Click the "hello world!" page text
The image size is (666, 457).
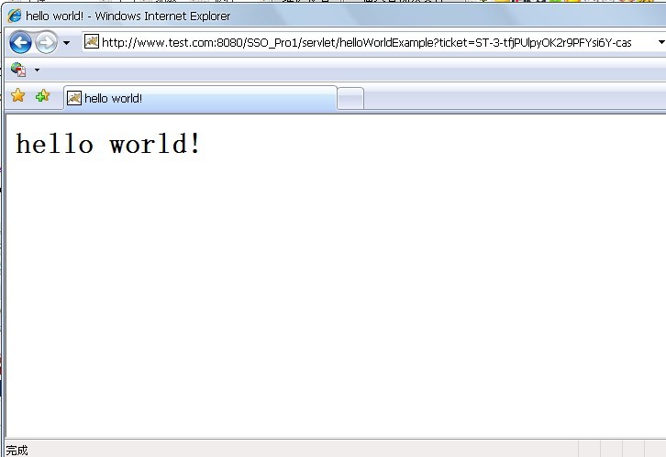click(108, 144)
